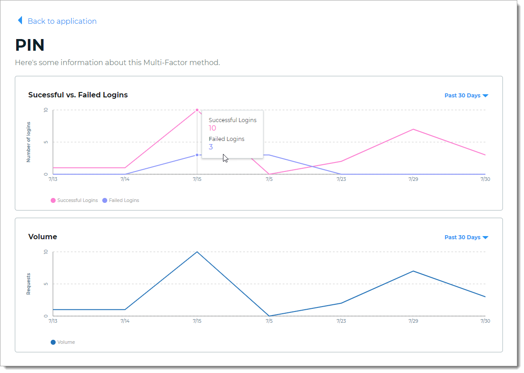Expand Past 30 Days dropdown in Volume chart
This screenshot has height=373, width=524.
(x=466, y=237)
